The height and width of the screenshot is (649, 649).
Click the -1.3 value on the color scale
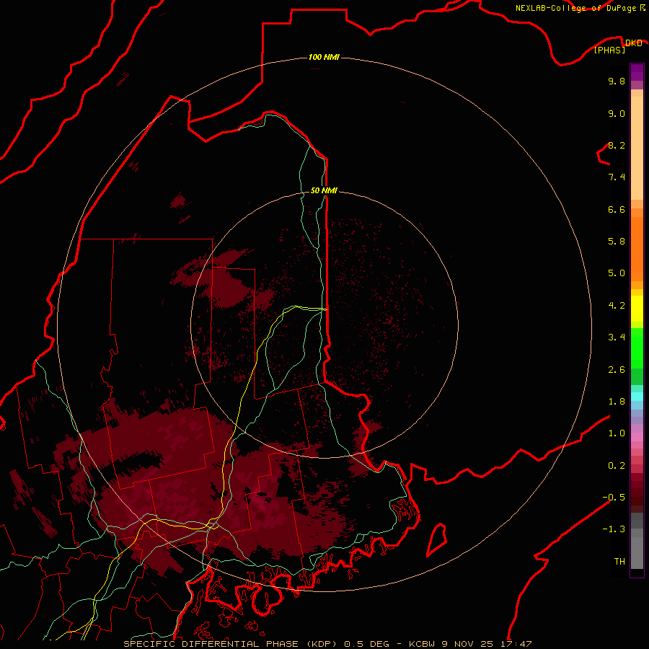pos(614,529)
